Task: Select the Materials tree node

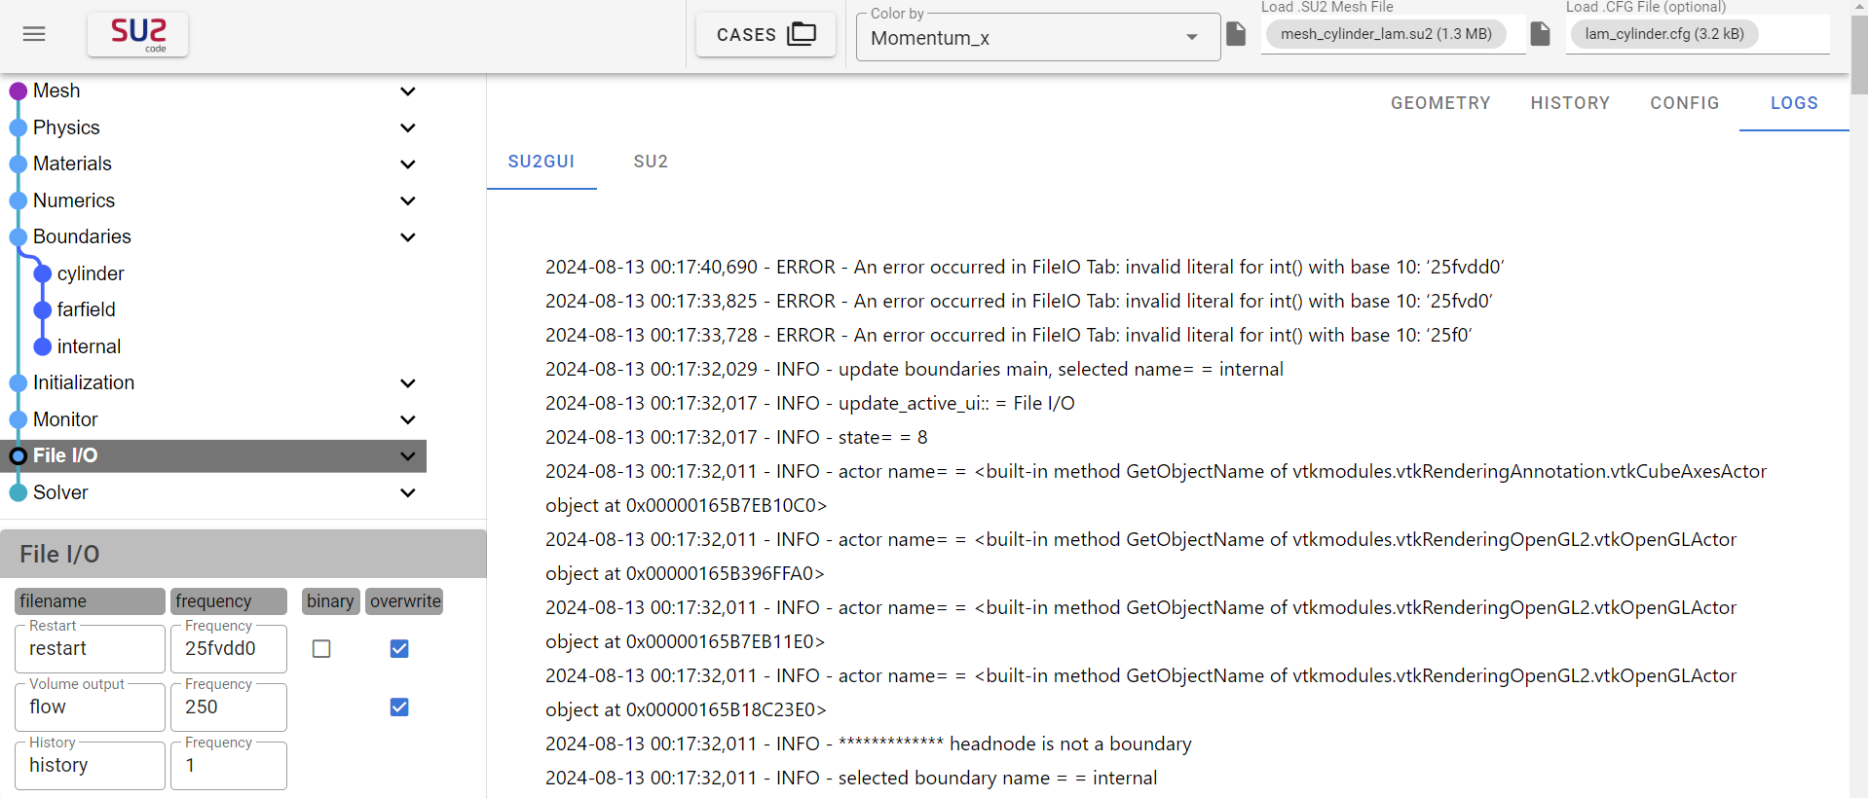Action: click(72, 163)
